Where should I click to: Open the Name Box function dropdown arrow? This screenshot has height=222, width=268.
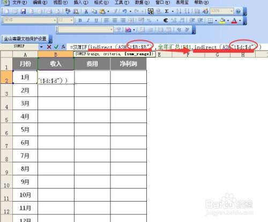click(41, 47)
